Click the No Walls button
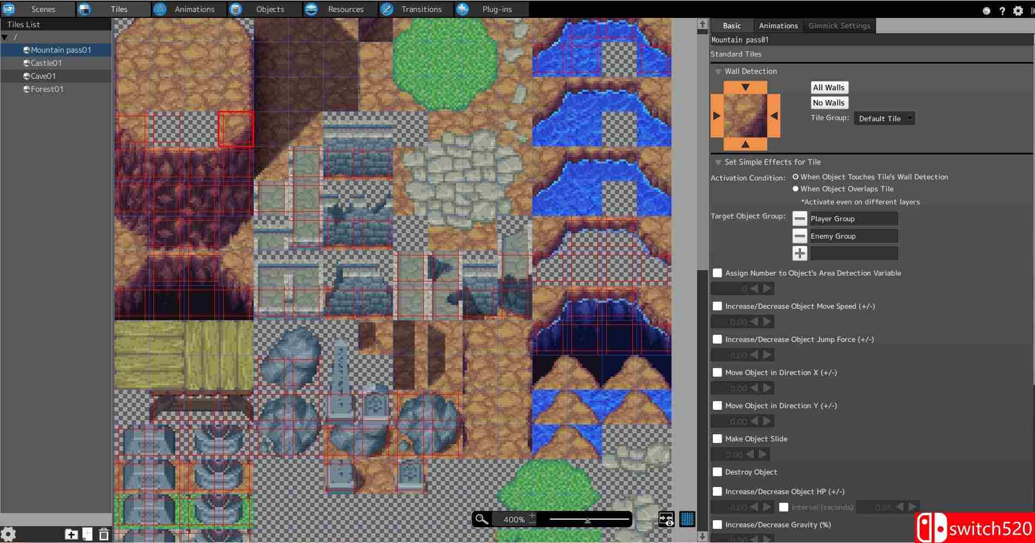 828,103
